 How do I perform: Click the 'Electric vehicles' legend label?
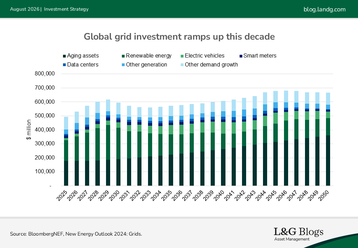[204, 56]
